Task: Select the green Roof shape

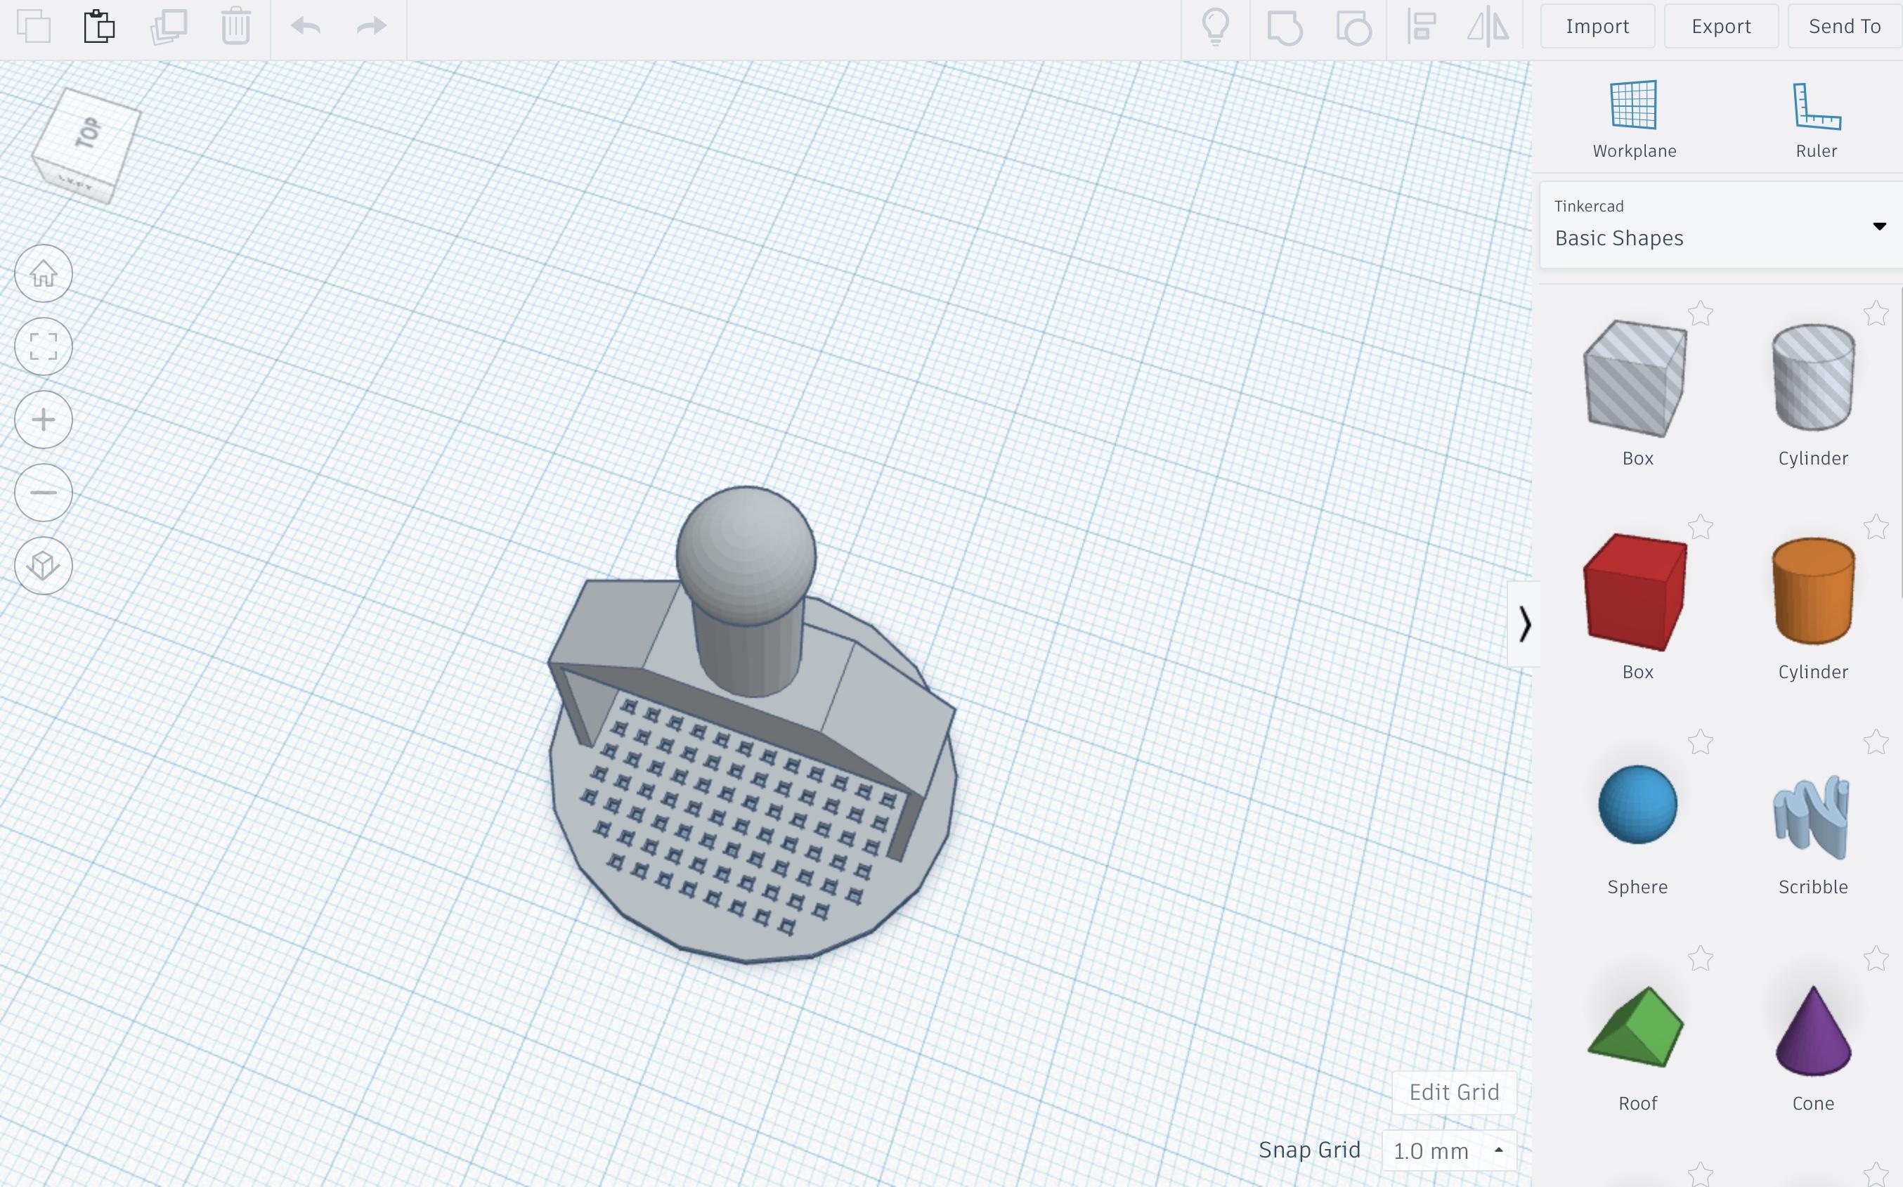Action: 1635,1026
